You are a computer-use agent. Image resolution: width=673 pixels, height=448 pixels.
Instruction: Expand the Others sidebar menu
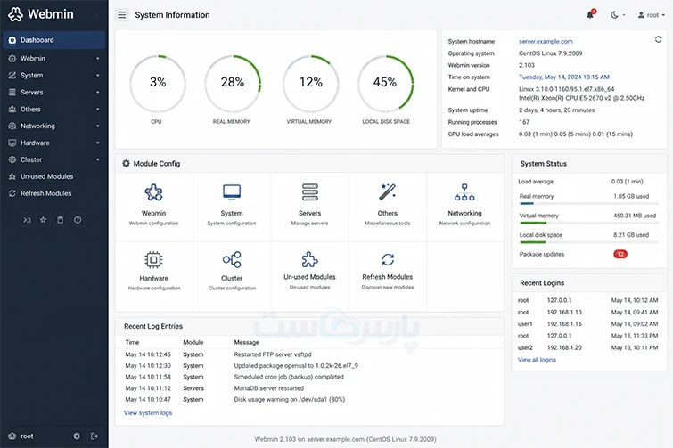tap(53, 109)
